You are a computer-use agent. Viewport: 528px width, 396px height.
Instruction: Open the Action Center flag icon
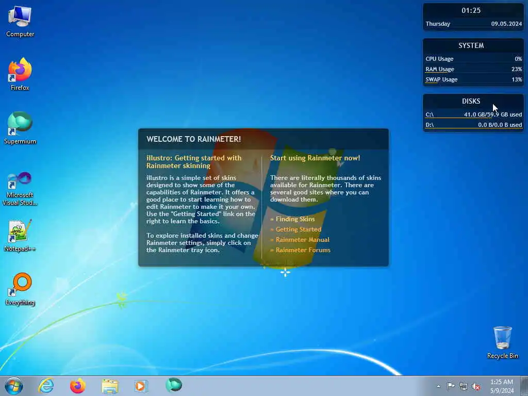(x=451, y=386)
